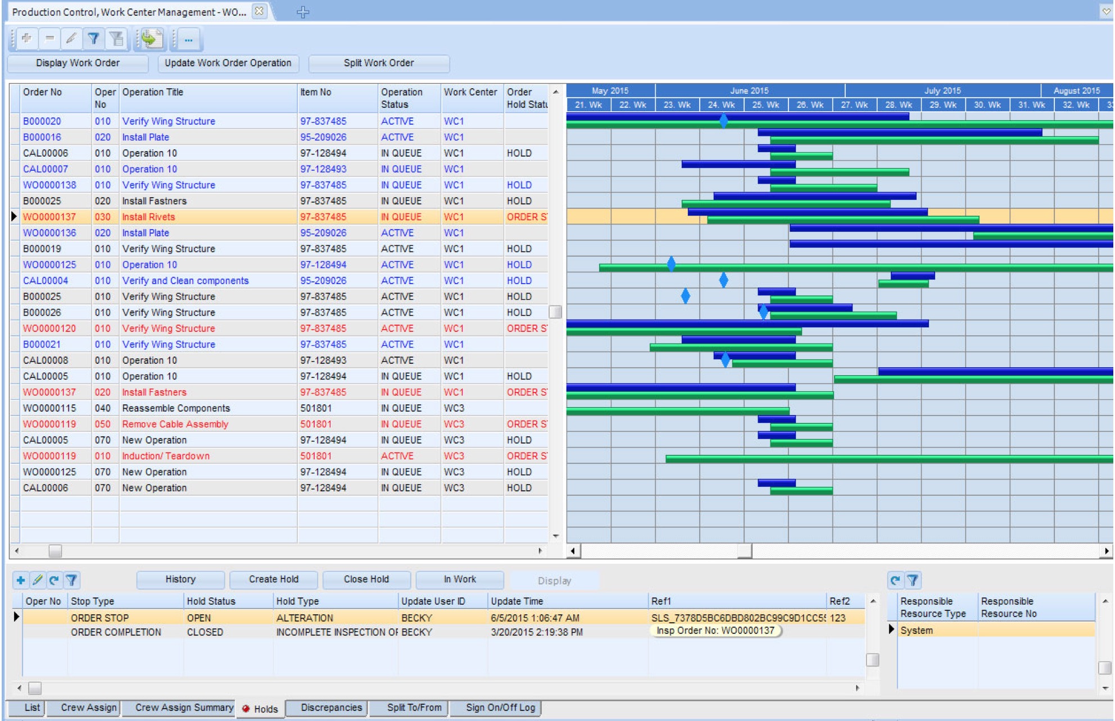The height and width of the screenshot is (721, 1115).
Task: Click the milestone diamond on the CAL00004 Gantt row
Action: pos(724,280)
